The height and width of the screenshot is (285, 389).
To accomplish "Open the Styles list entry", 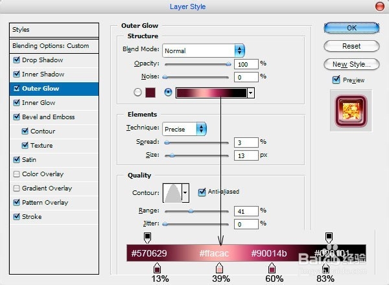I will click(x=54, y=30).
